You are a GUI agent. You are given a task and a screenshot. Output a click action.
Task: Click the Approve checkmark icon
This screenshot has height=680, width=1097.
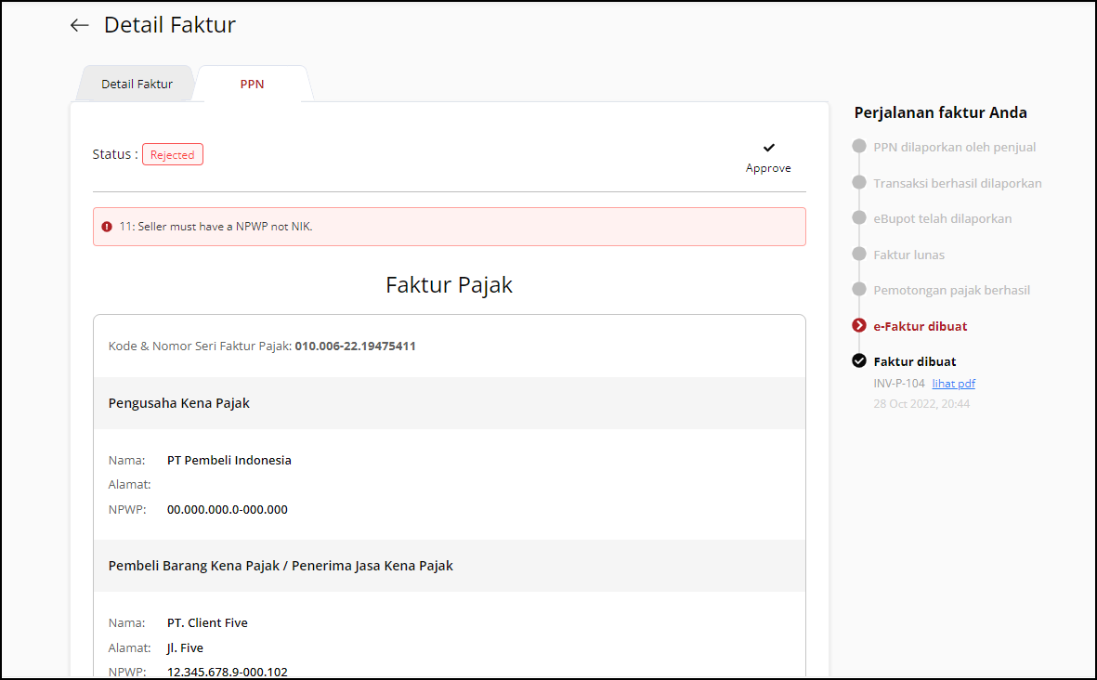tap(768, 148)
